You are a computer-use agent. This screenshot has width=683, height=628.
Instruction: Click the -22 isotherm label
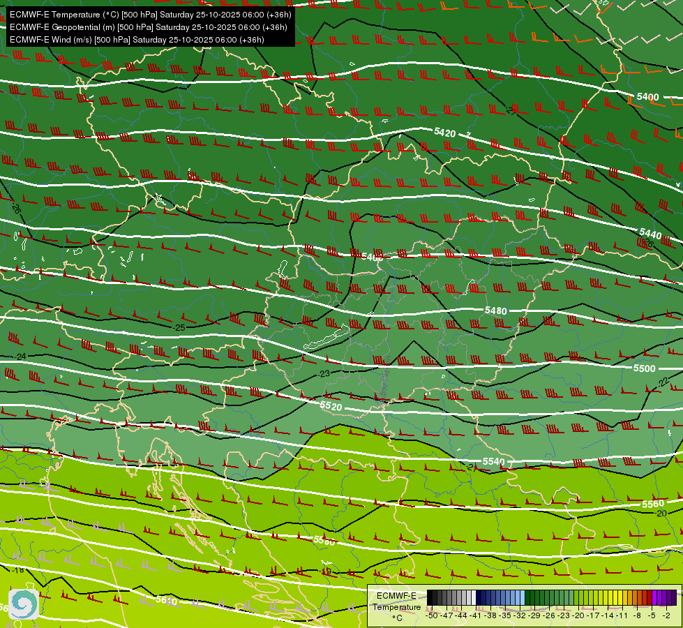click(x=663, y=382)
